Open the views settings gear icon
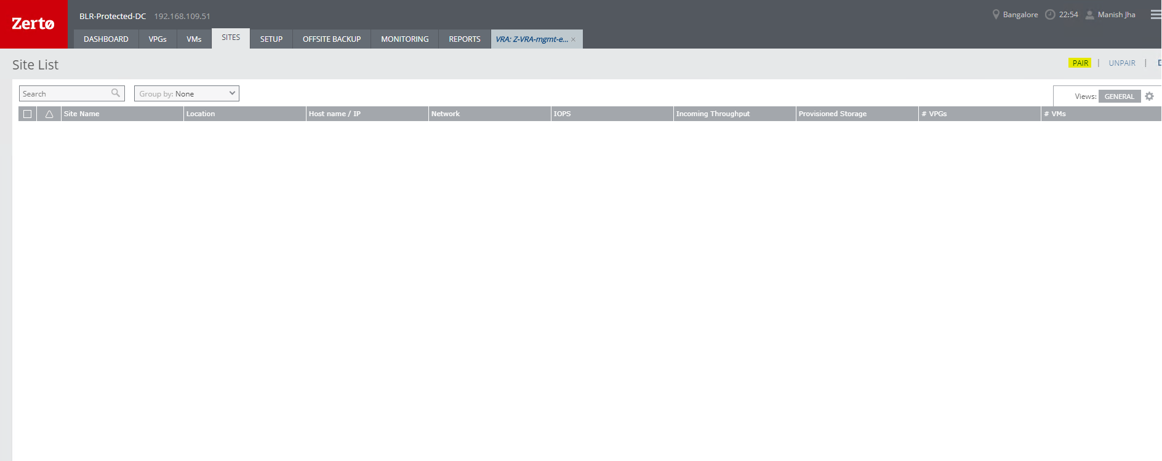1162x461 pixels. tap(1149, 97)
